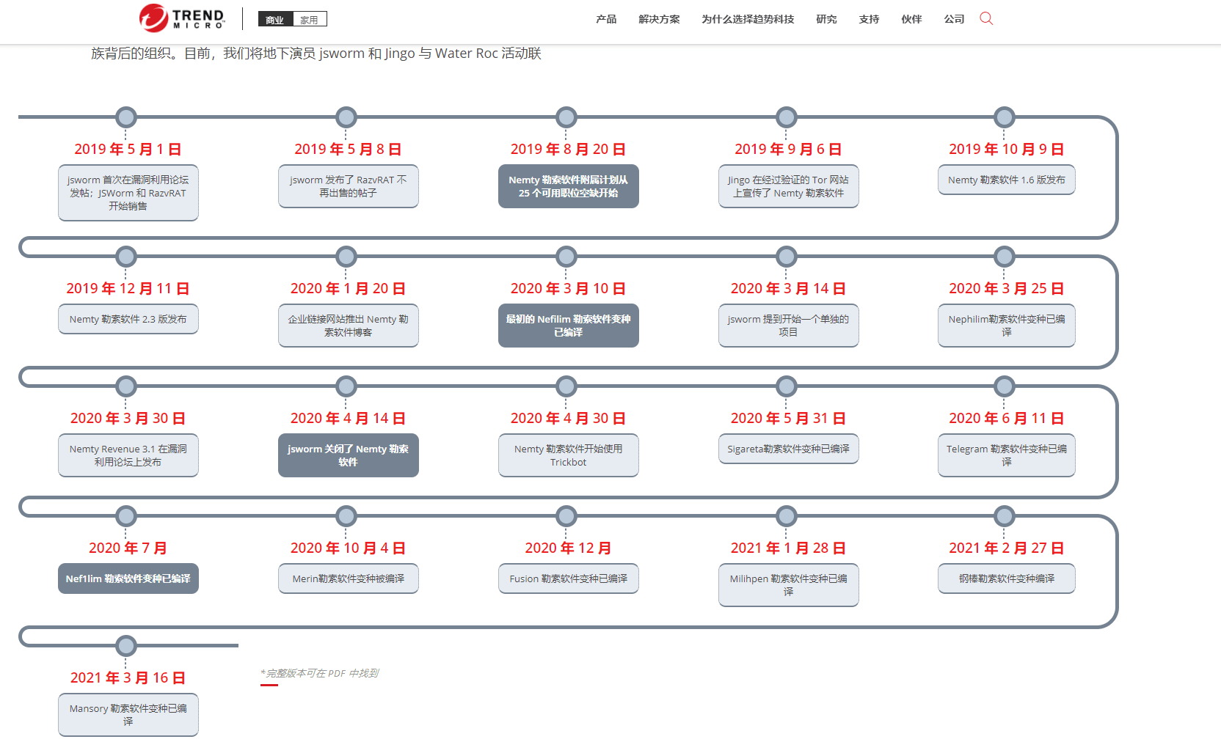Select timeline marker for 2021 年 1 月 28 日

787,516
